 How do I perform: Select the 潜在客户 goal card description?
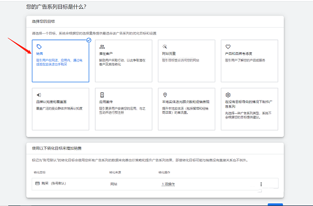pos(122,62)
